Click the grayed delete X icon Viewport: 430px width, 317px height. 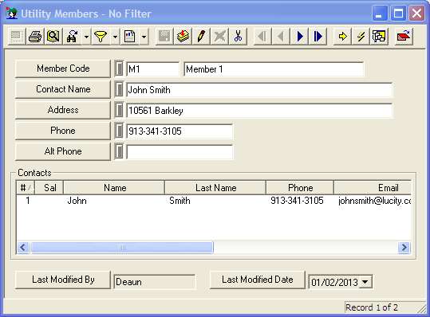tap(219, 37)
